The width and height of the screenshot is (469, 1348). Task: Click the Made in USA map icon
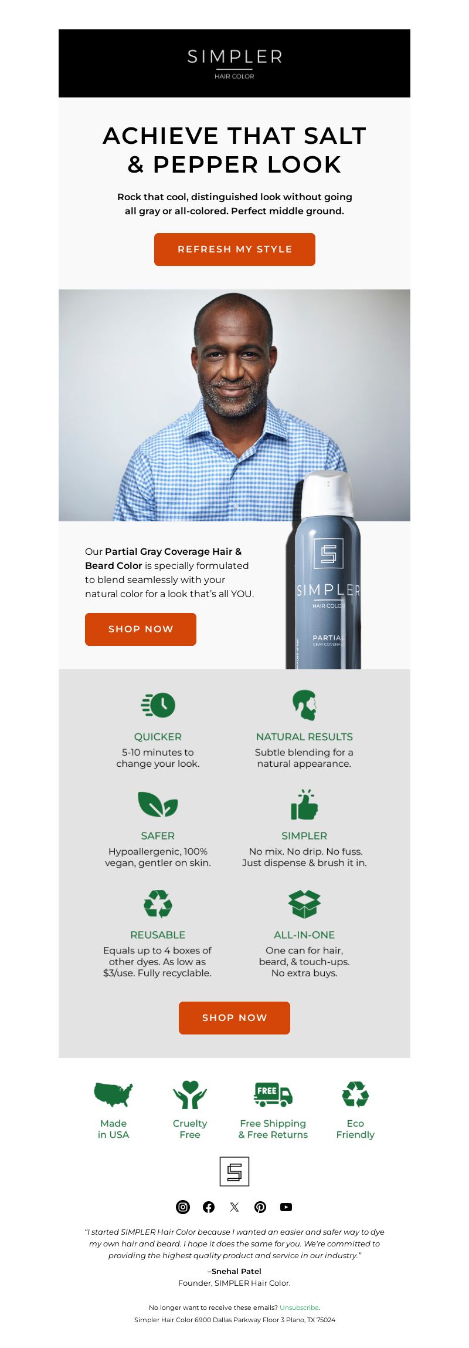tap(114, 1095)
